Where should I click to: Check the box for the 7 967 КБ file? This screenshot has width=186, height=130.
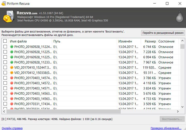pyautogui.click(x=5, y=62)
